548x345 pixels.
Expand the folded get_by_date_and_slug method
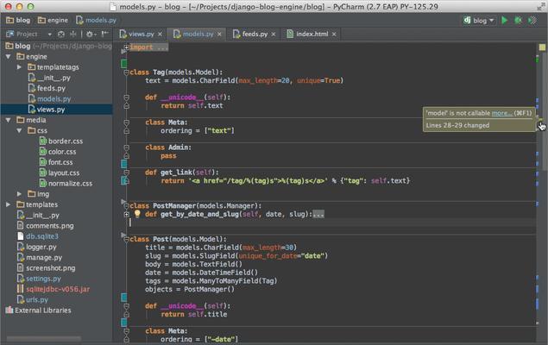126,214
